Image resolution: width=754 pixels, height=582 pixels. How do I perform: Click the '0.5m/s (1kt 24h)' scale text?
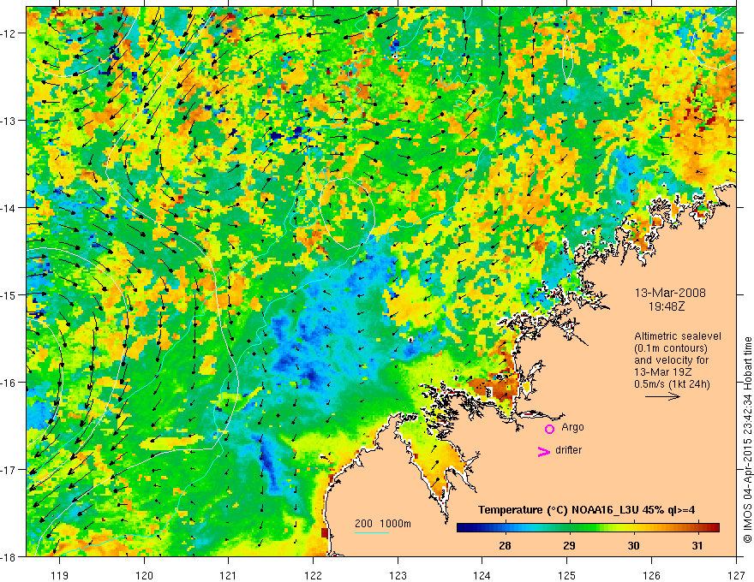pos(672,384)
